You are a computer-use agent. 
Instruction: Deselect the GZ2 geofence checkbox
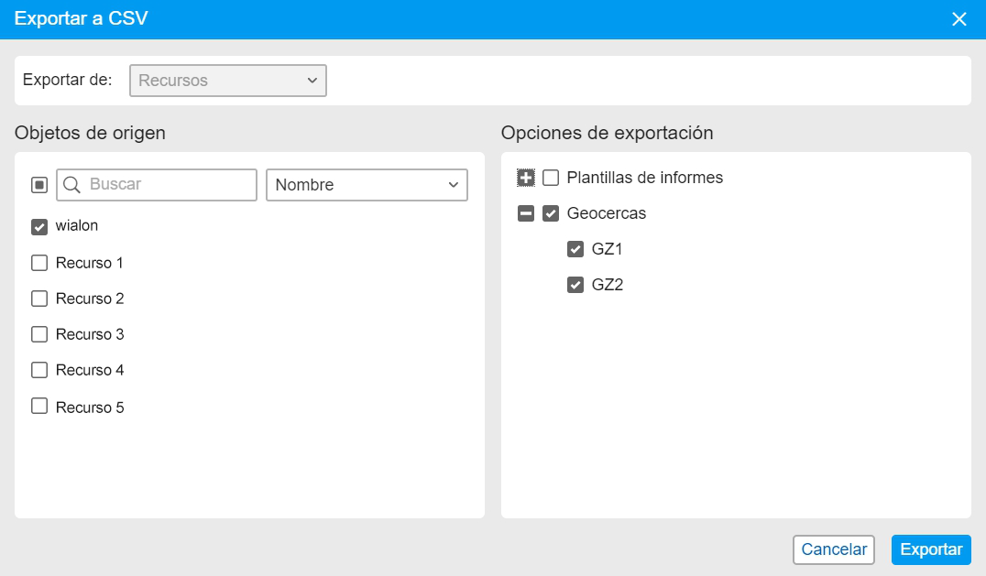coord(575,285)
